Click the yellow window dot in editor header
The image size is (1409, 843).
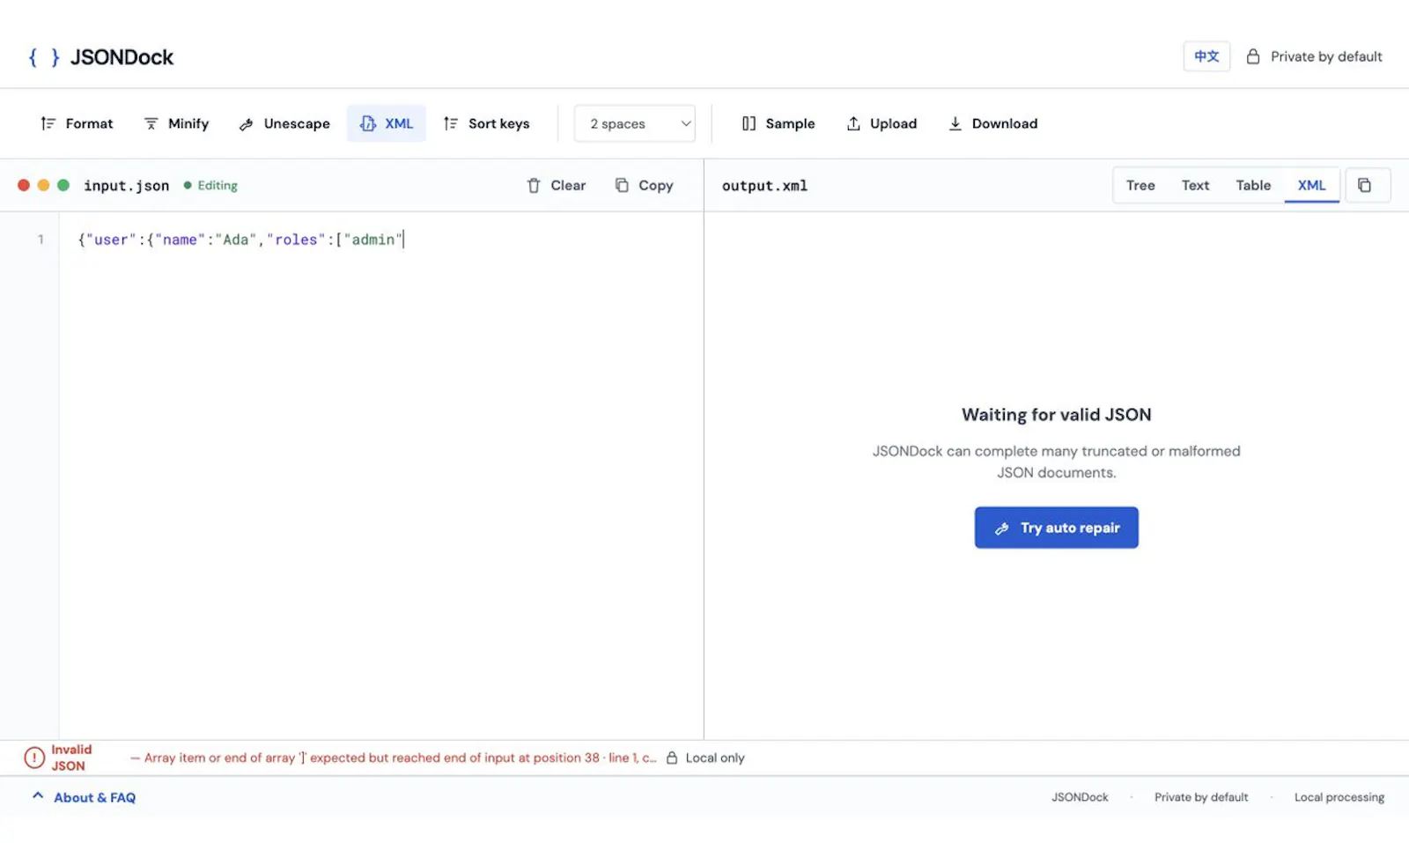coord(43,185)
